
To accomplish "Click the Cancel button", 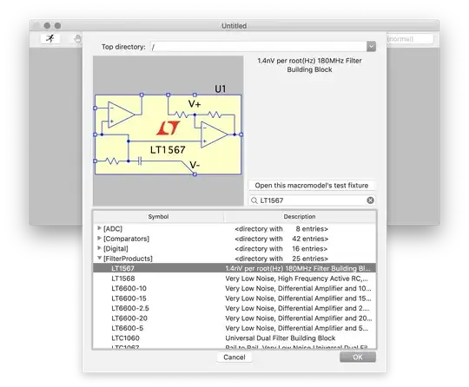I will coord(234,357).
